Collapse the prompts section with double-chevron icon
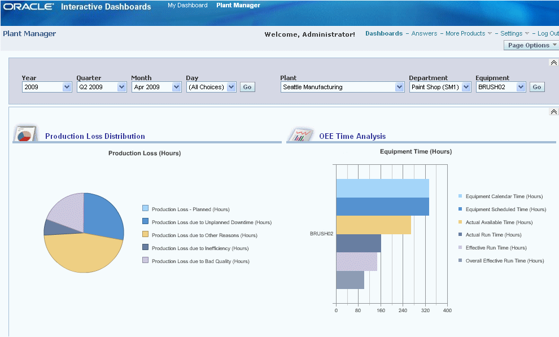559x337 pixels. [553, 63]
